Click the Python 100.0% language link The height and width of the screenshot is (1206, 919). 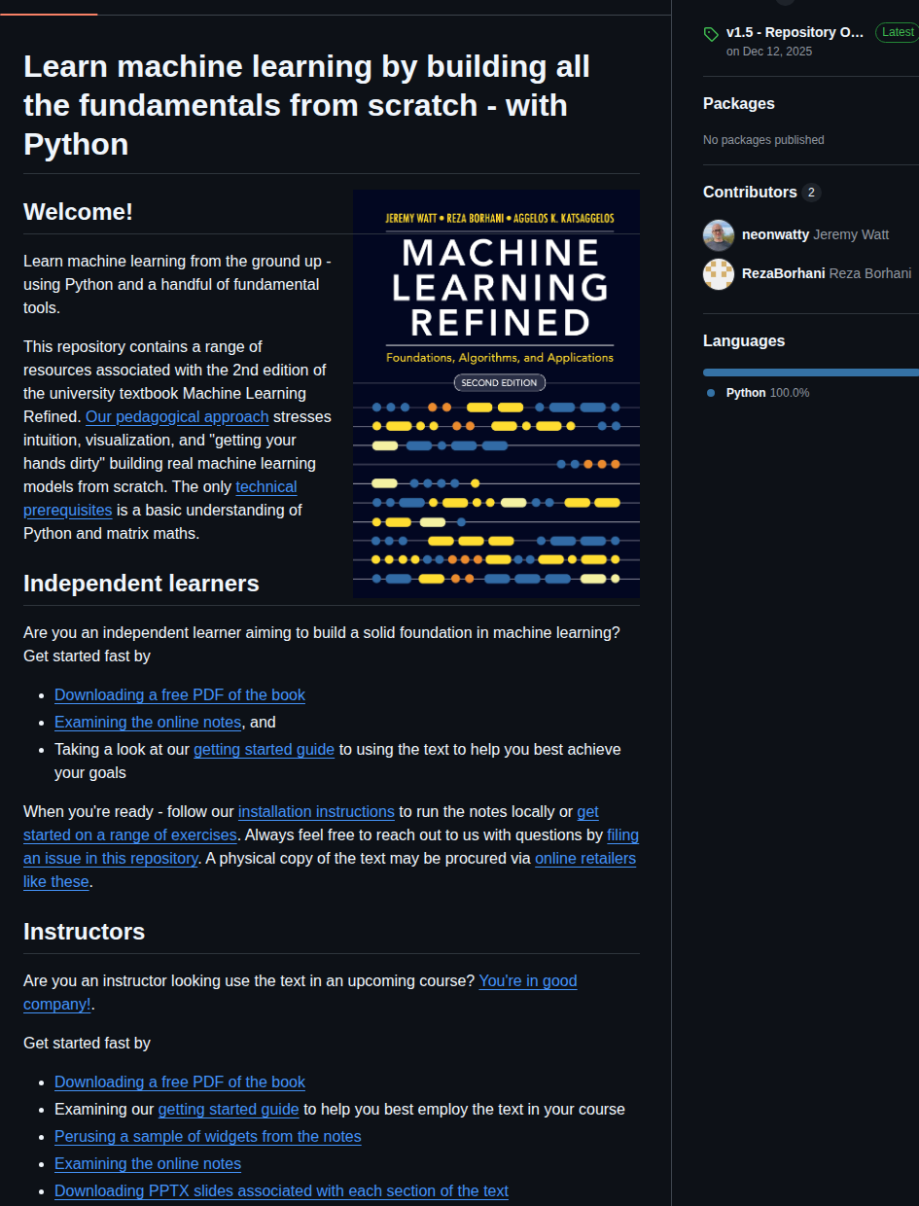coord(767,393)
